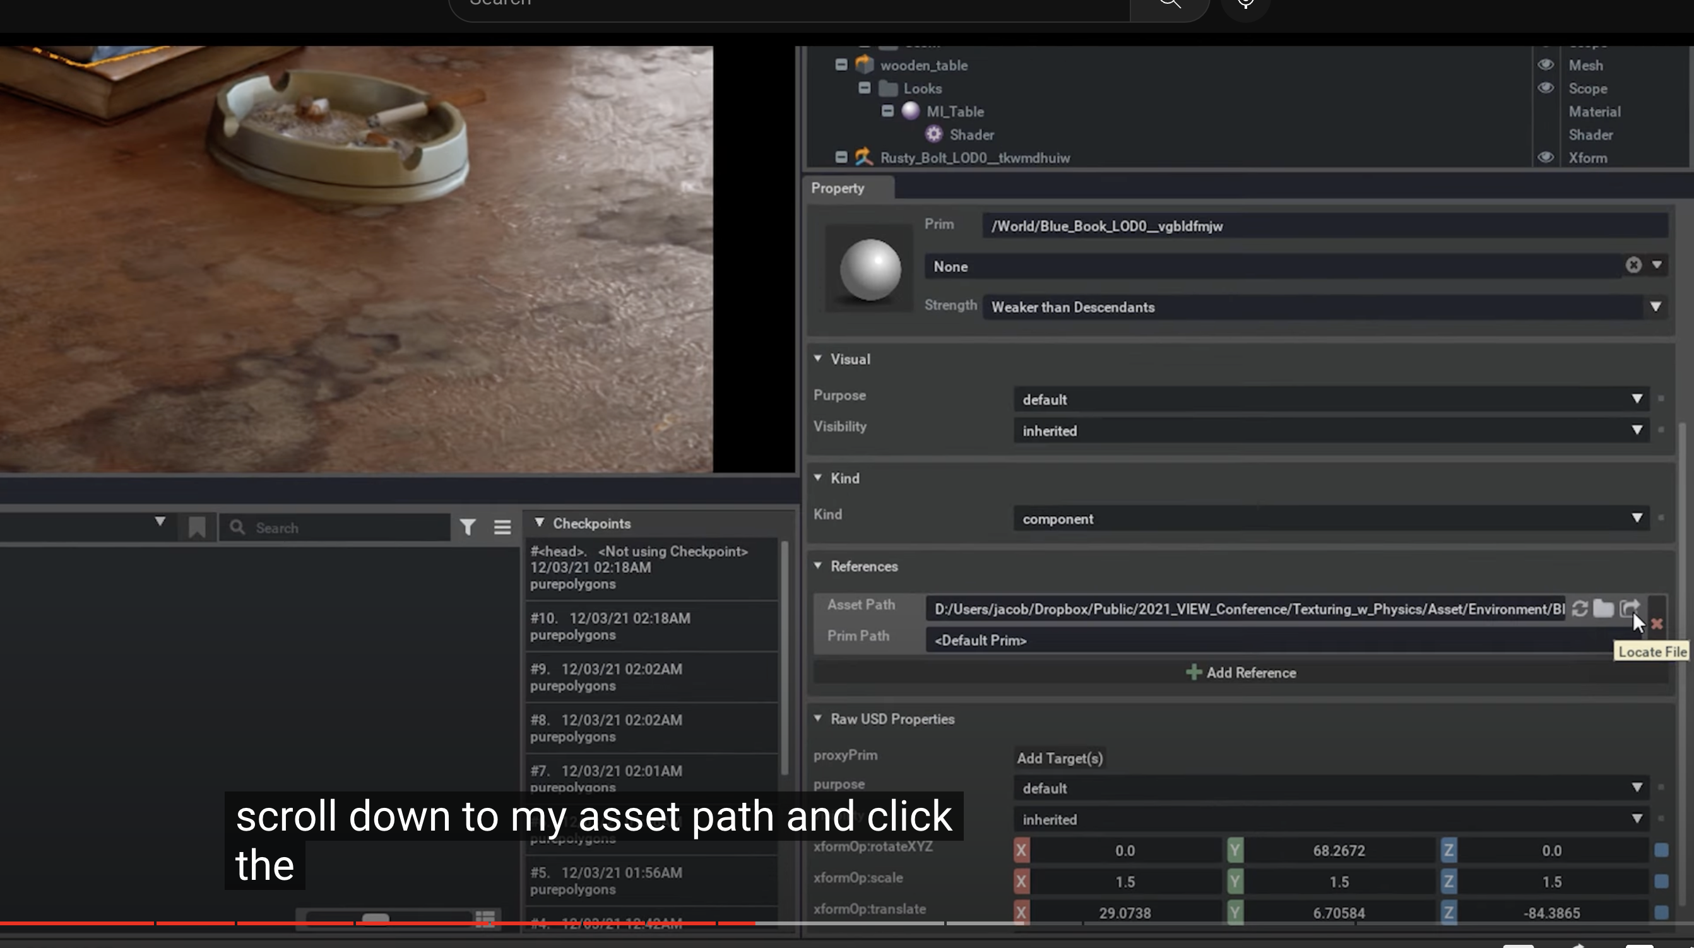Screen dimensions: 1694x948
Task: Click the refresh reference icon beside Asset Path
Action: point(1580,609)
